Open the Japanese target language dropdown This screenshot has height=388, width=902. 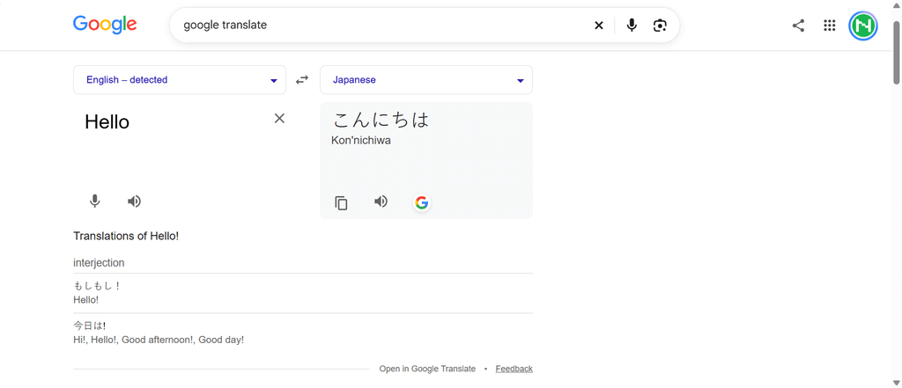pos(426,80)
